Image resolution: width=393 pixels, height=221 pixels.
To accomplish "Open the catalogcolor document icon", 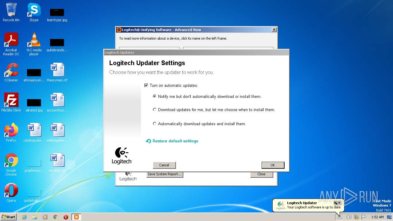I will point(34,133).
